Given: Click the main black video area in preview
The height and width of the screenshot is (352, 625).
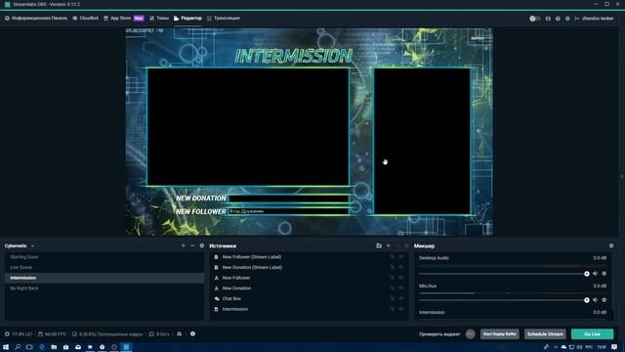Looking at the screenshot, I should pyautogui.click(x=248, y=127).
